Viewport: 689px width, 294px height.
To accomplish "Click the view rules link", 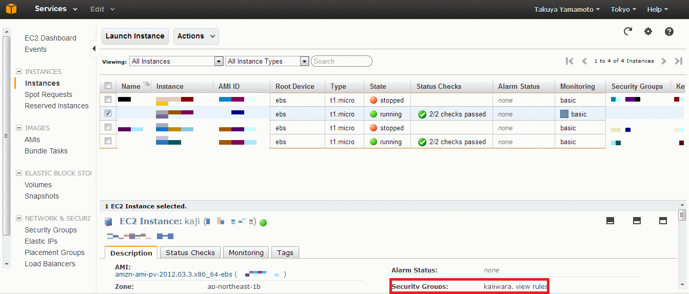I will tap(531, 286).
